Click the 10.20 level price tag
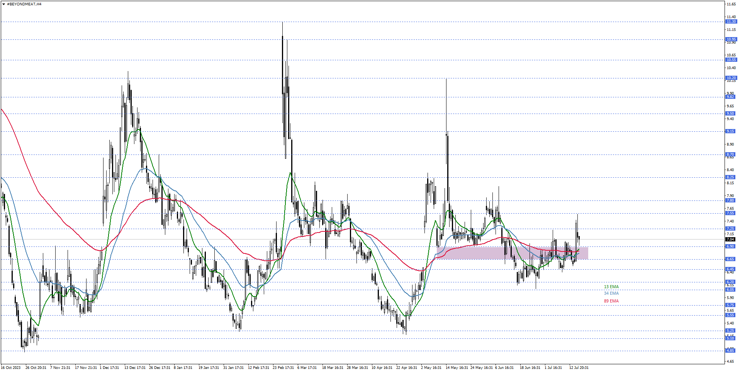Viewport: 740px width, 372px height. 731,78
